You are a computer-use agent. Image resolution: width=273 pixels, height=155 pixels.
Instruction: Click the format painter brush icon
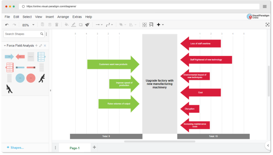pyautogui.click(x=87, y=25)
